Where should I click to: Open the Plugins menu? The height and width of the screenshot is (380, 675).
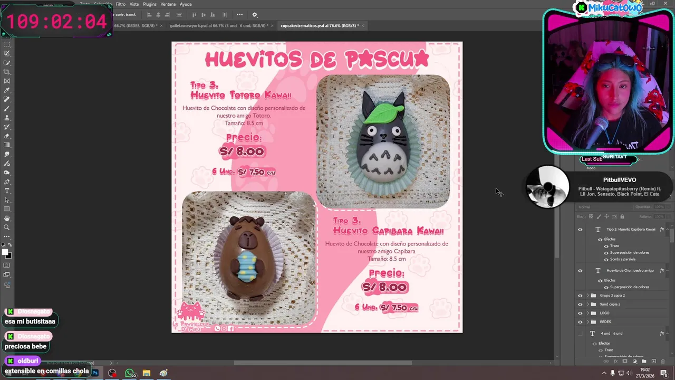point(150,4)
